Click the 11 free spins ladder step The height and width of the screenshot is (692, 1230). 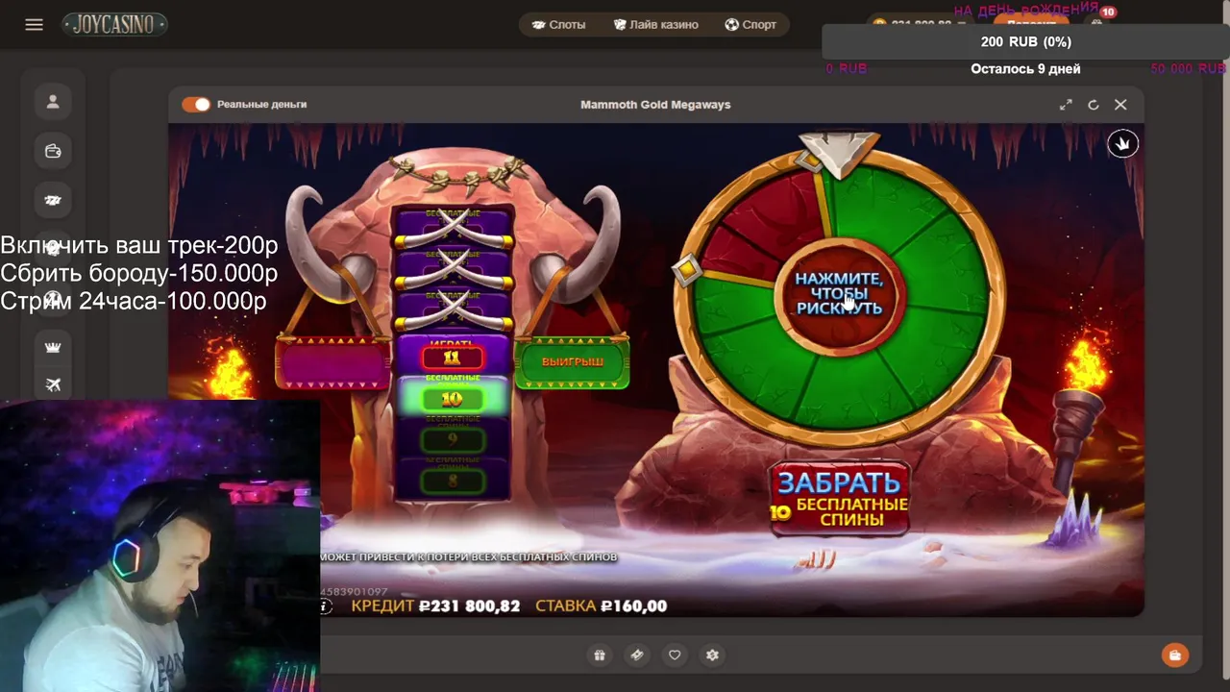pyautogui.click(x=452, y=358)
